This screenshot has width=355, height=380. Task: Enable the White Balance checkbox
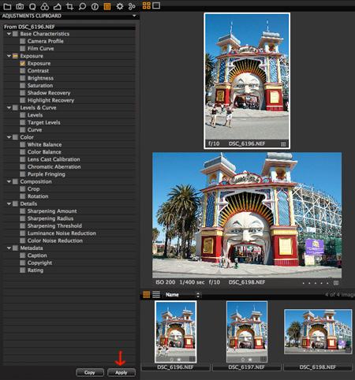click(23, 144)
